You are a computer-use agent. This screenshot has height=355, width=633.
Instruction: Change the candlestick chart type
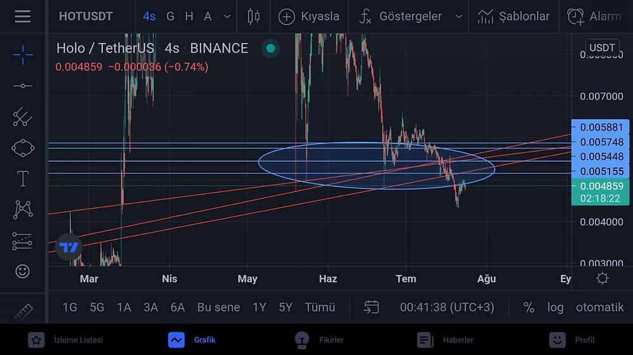pyautogui.click(x=254, y=16)
